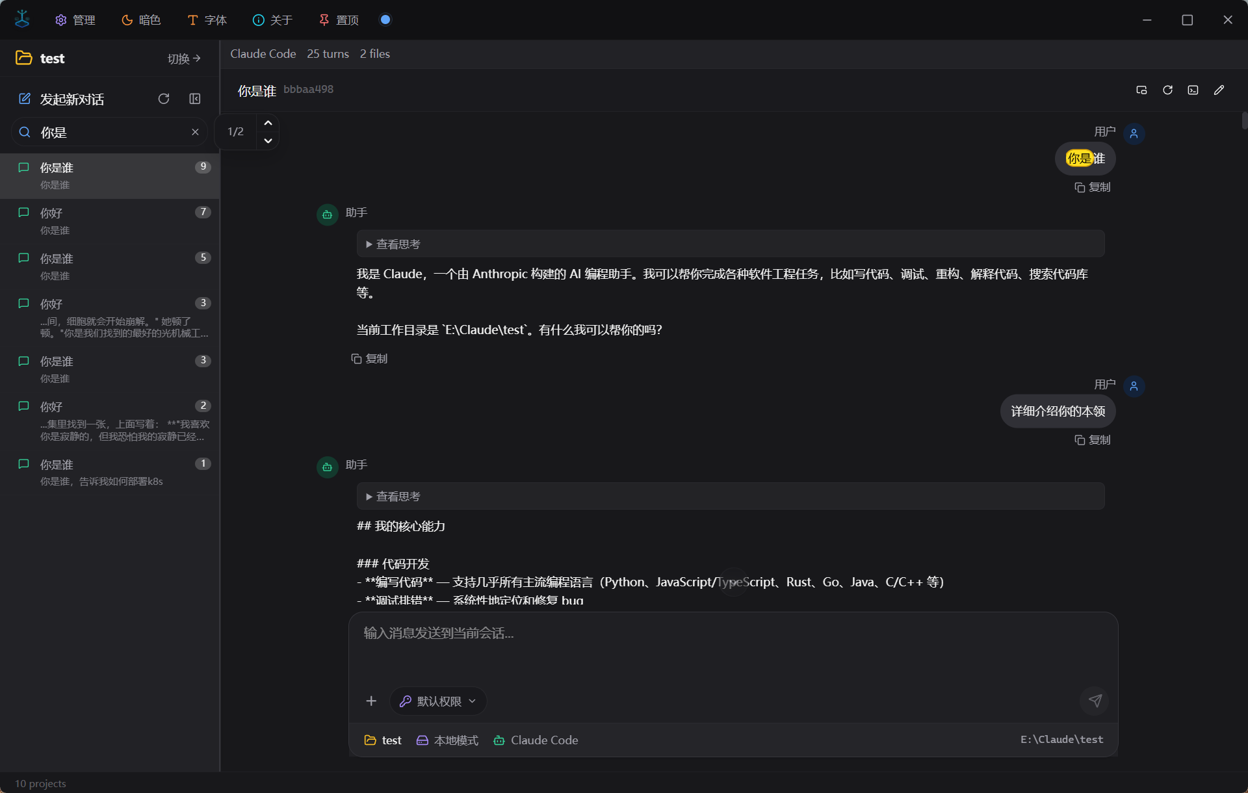Click the 1/2 match counter

pos(235,132)
